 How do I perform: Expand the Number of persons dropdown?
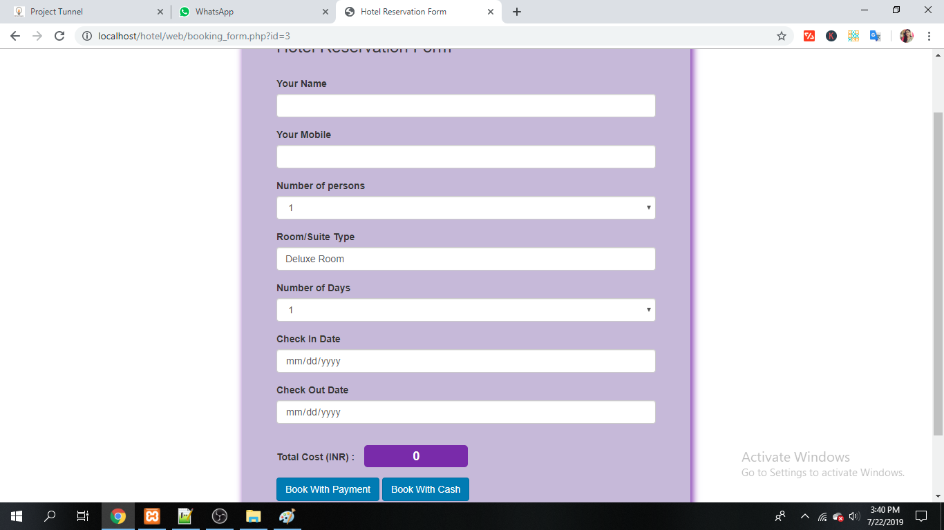click(466, 208)
